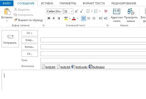Expand the Вставить paste options arrow
This screenshot has width=146, height=99.
point(7,21)
